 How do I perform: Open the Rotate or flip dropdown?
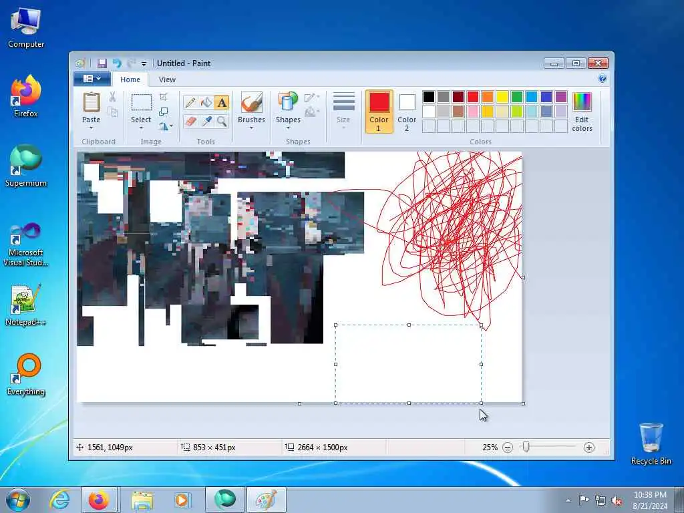(166, 126)
